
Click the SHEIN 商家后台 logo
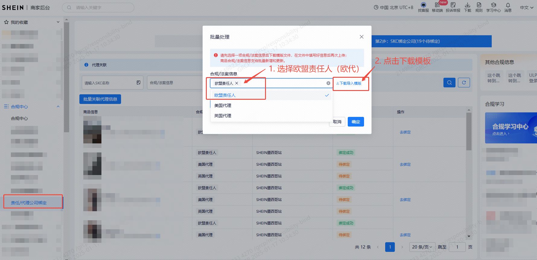coord(26,8)
